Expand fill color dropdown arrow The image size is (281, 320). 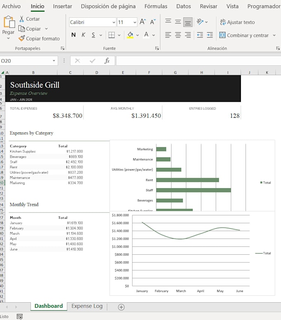click(x=138, y=35)
